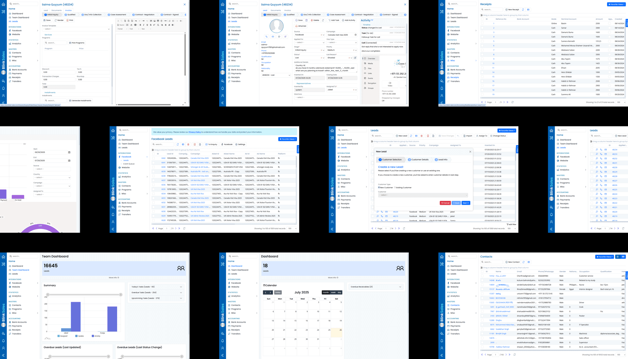Select Existing Customer radio in New Lead dialog
The width and height of the screenshot is (628, 359).
point(395,188)
